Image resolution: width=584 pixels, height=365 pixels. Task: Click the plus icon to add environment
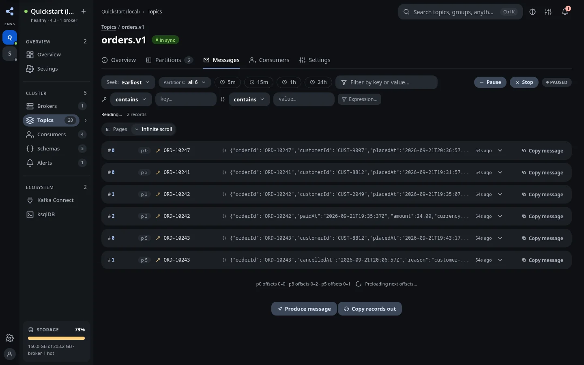(x=83, y=11)
